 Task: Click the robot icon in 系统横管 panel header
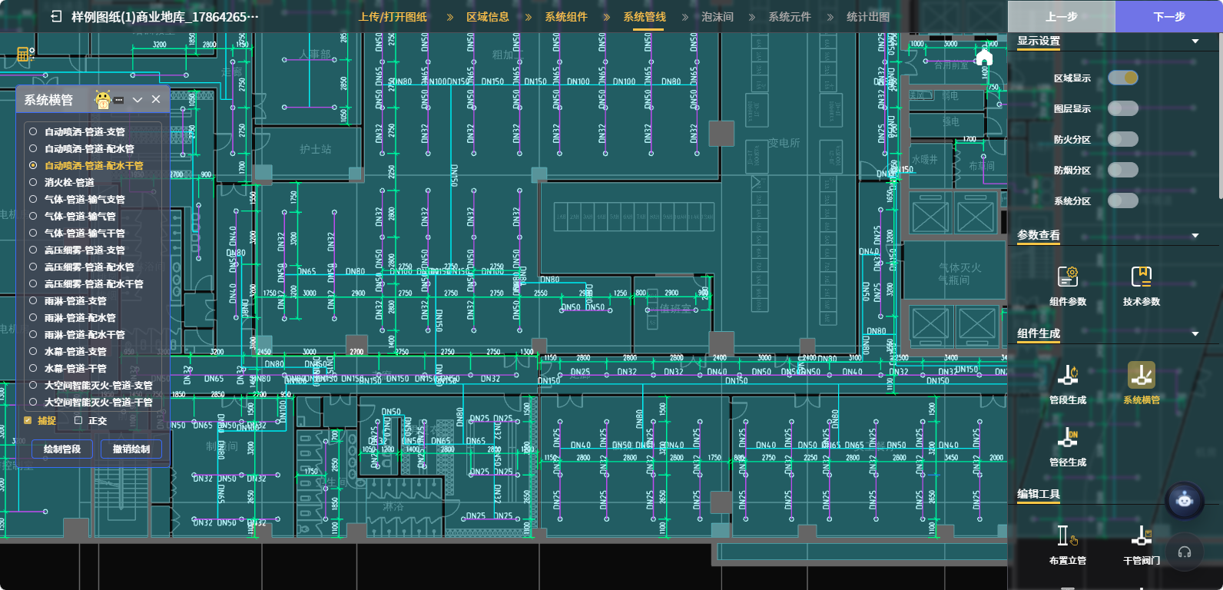coord(103,99)
